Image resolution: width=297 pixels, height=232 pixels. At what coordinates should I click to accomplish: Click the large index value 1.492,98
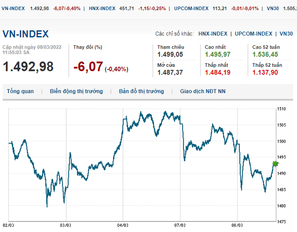click(28, 67)
